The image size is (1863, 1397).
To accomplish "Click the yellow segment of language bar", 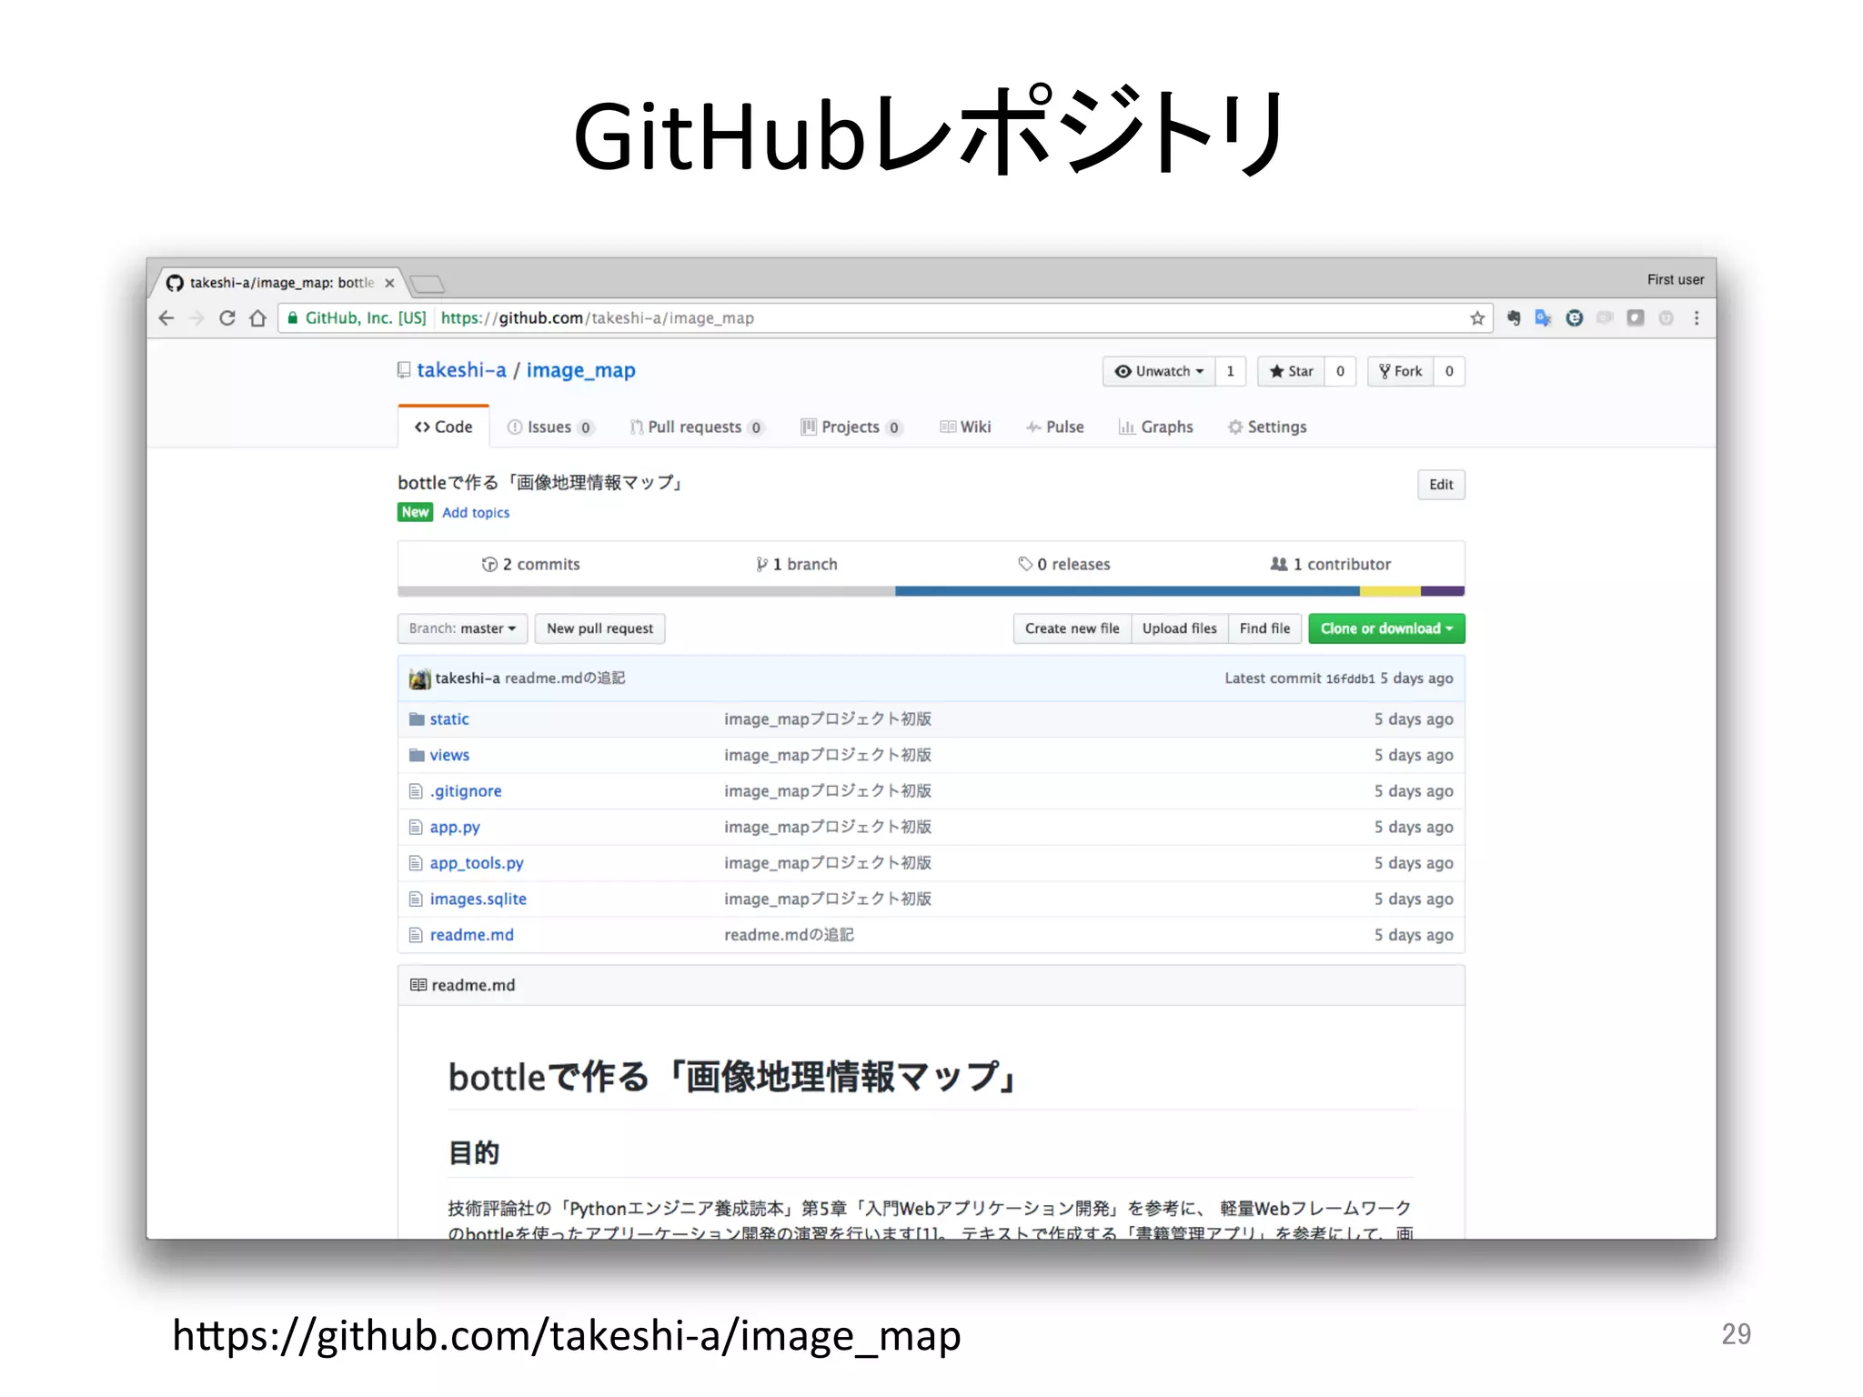I will [1390, 591].
